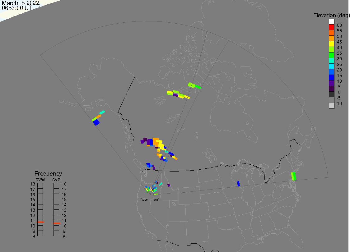Click the green echo patch on the US East Coast

pos(294,176)
